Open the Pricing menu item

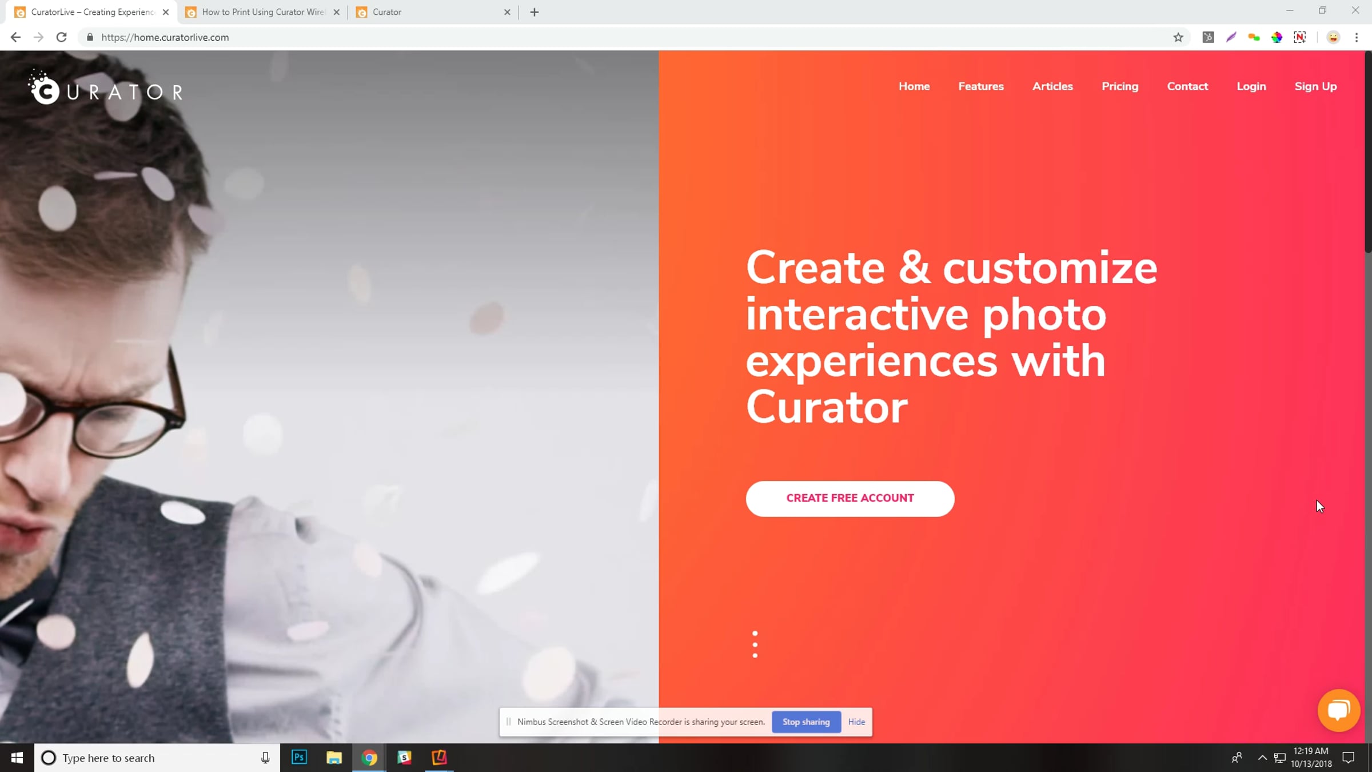click(x=1120, y=86)
